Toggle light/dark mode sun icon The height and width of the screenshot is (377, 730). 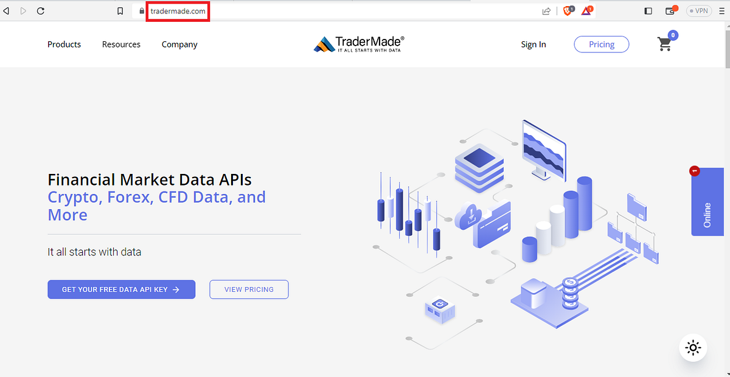(x=693, y=348)
